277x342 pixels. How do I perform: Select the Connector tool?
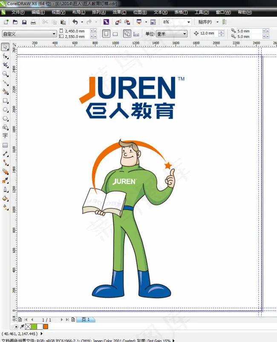click(x=5, y=163)
